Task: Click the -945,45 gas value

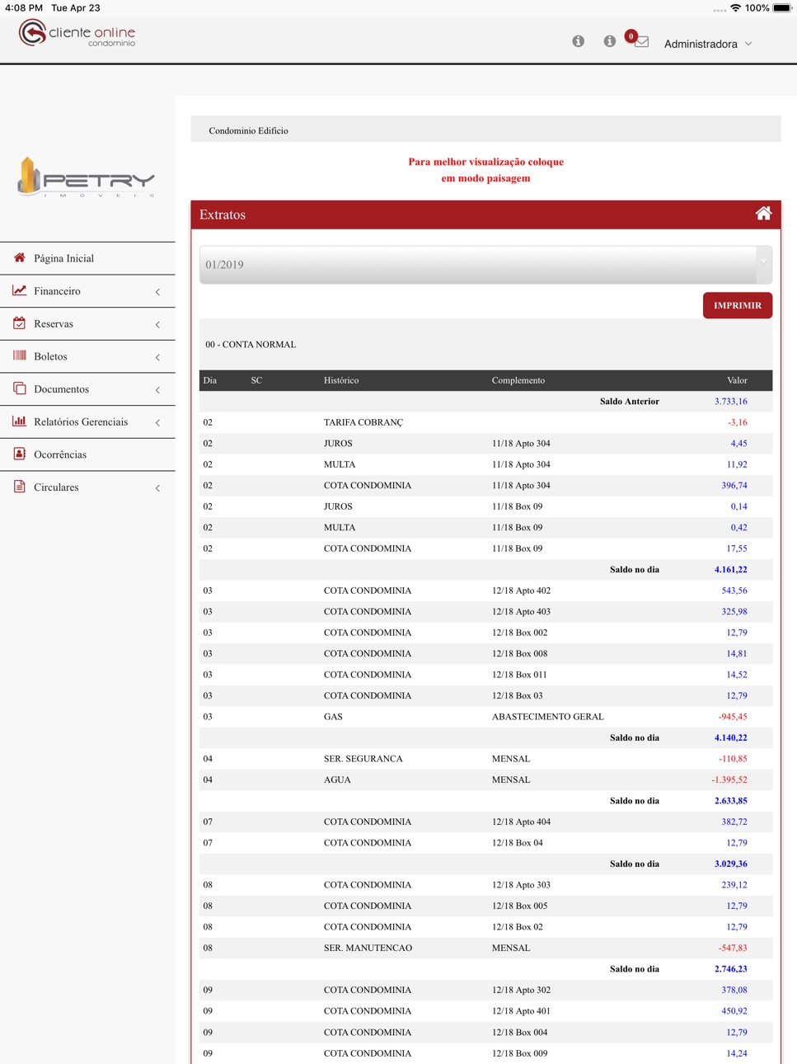Action: (x=733, y=717)
